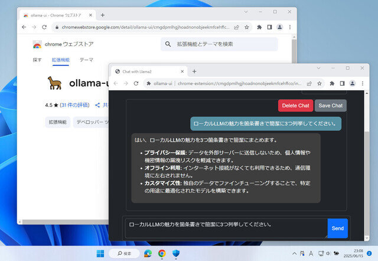
Task: Open new tab in Web Store window
Action: (102, 15)
